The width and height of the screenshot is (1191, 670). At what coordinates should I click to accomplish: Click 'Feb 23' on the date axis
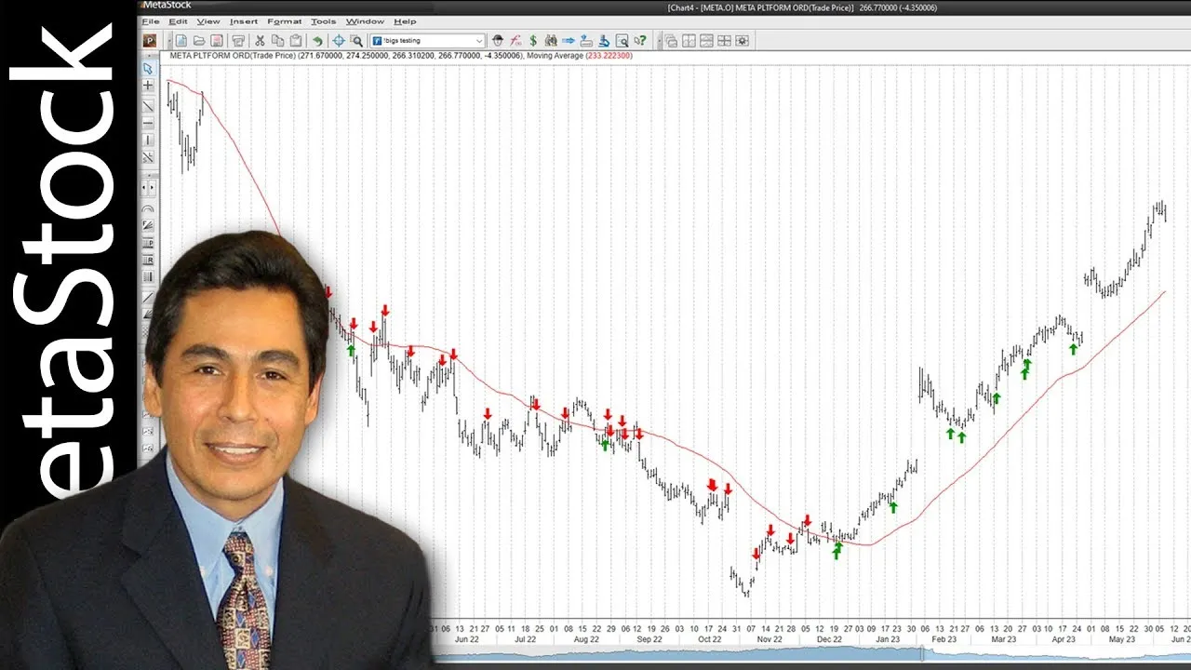tap(943, 640)
